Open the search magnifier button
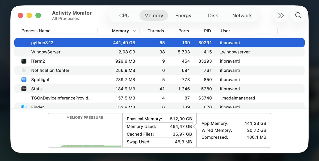 298,15
